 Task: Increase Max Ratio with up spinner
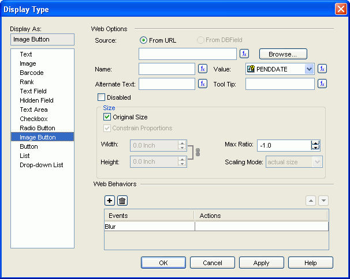point(315,143)
